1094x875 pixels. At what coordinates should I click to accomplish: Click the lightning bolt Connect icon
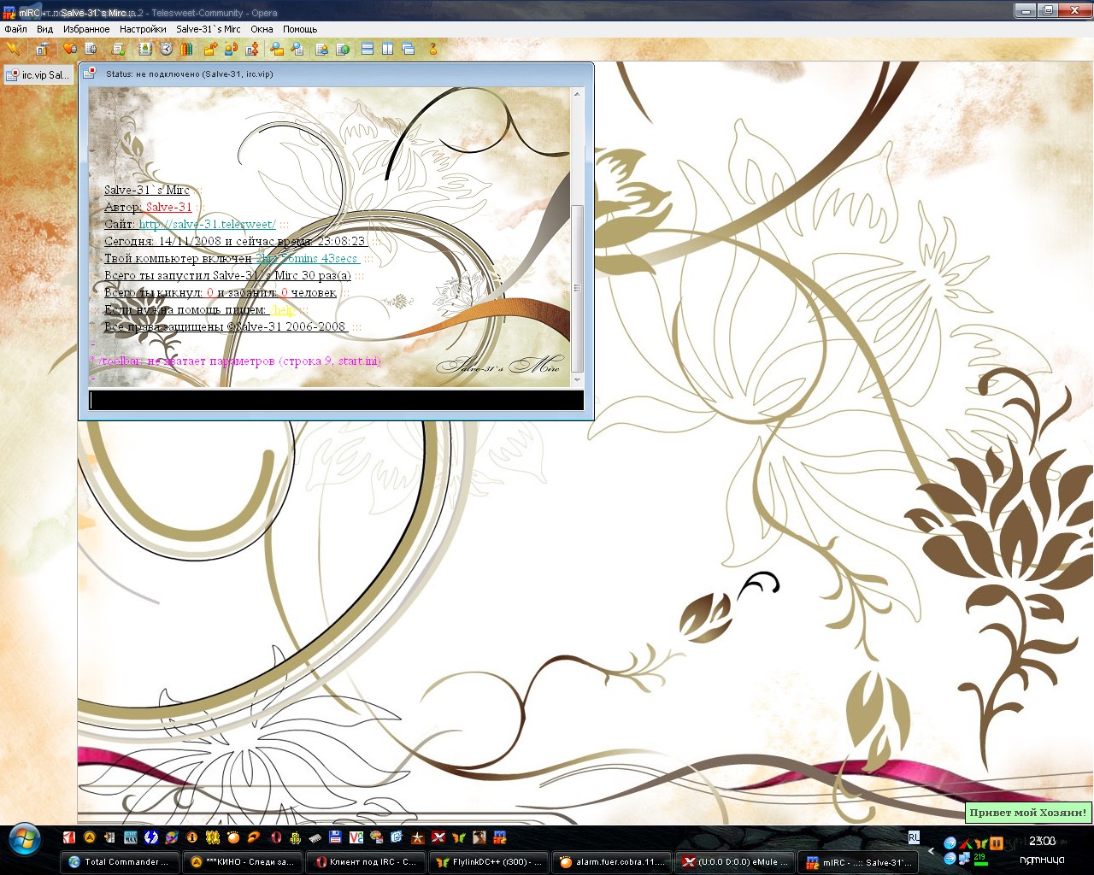pos(13,49)
